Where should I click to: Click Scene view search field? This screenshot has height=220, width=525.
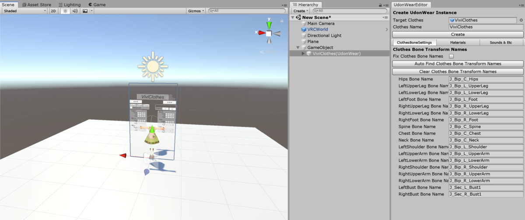point(246,11)
